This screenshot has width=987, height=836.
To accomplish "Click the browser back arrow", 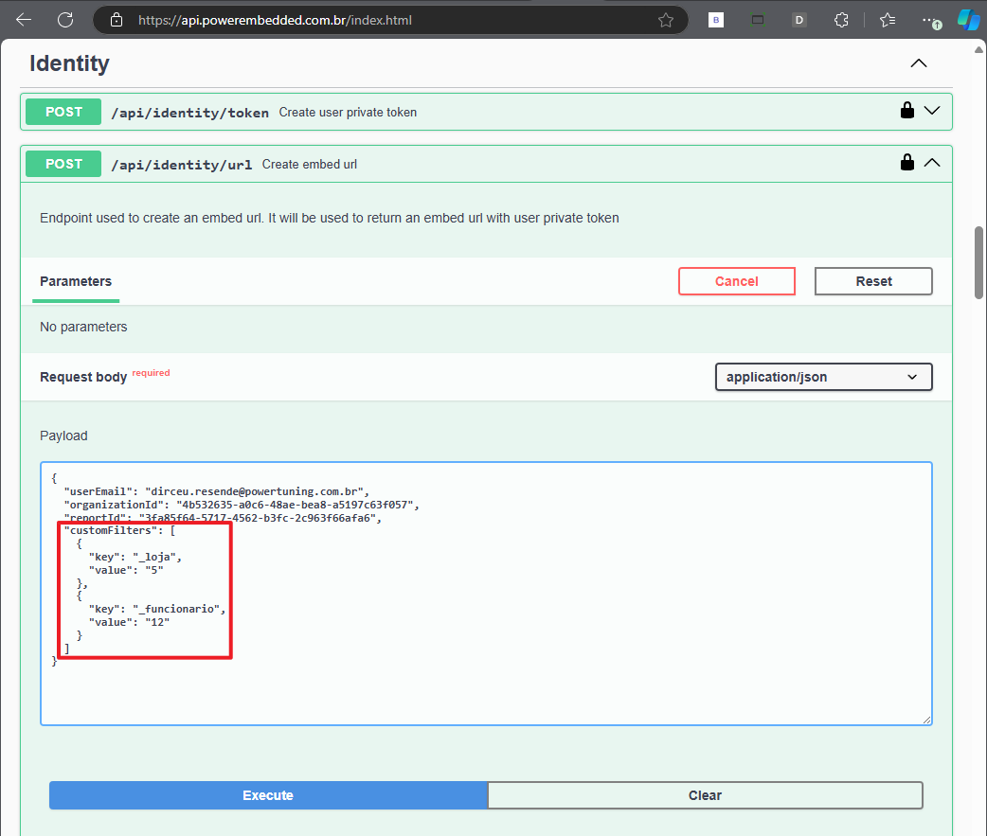I will 24,20.
